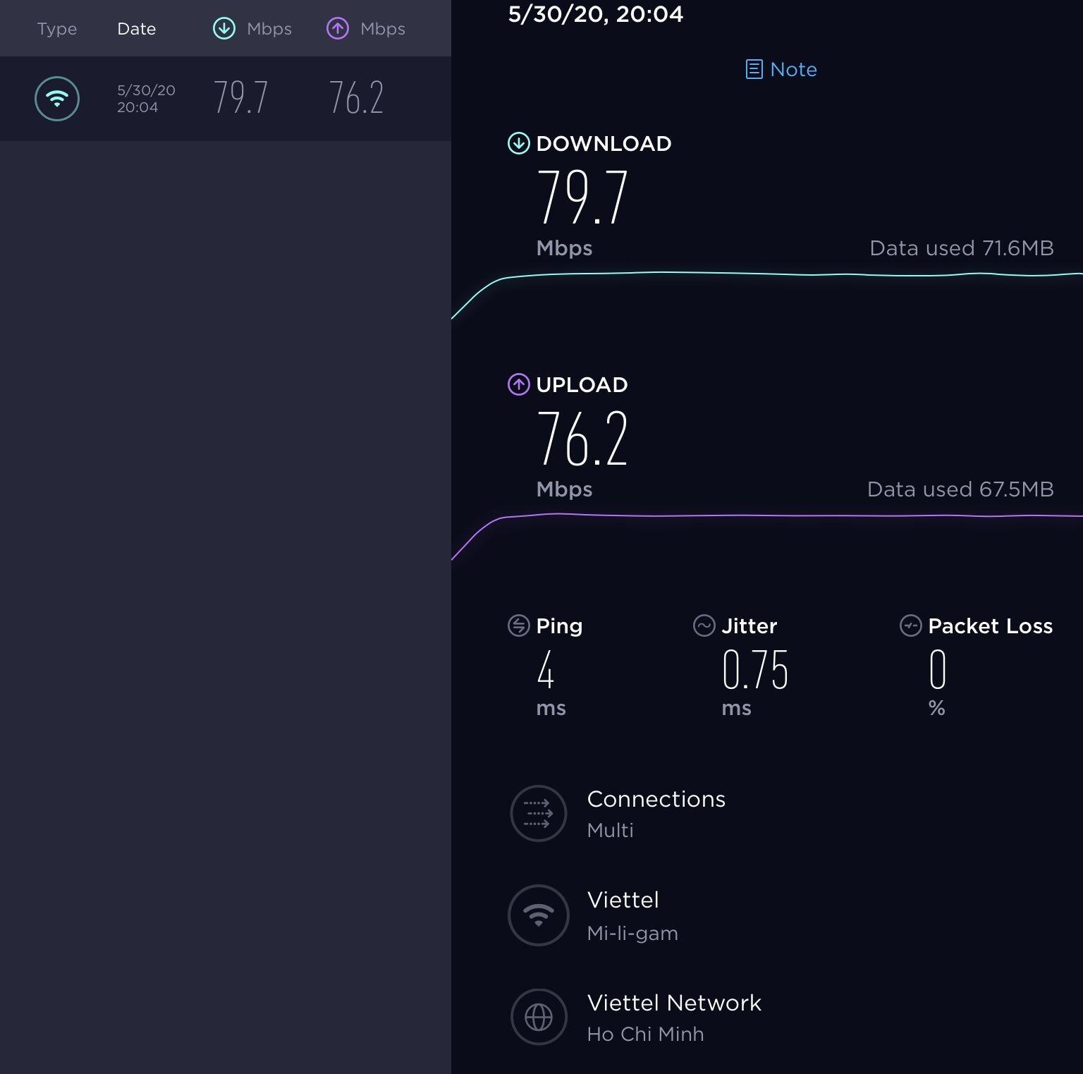Click the 79.7 download value in history row
Viewport: 1083px width, 1074px height.
point(240,98)
